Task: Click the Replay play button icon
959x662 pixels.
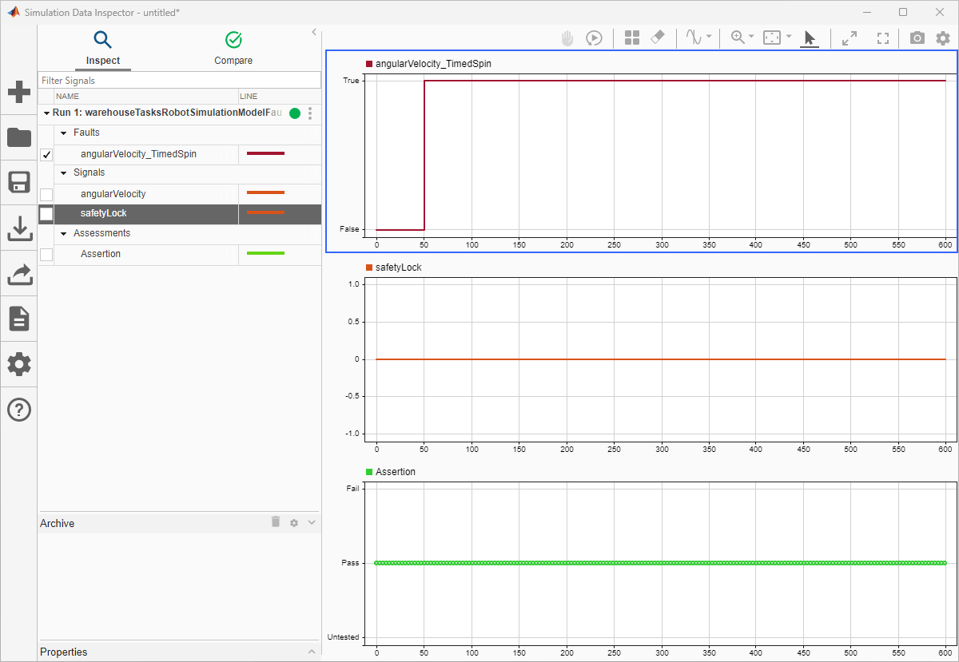Action: (x=594, y=38)
